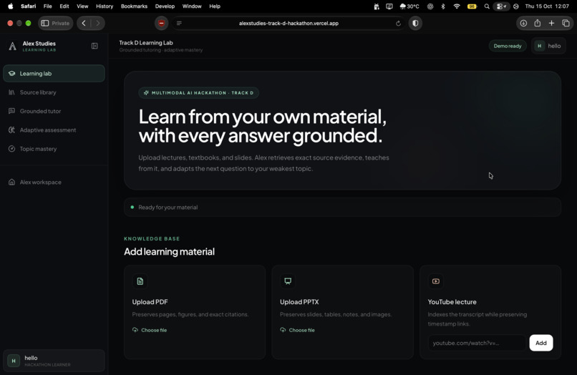This screenshot has width=577, height=375.
Task: Open the Safari menu
Action: click(29, 6)
